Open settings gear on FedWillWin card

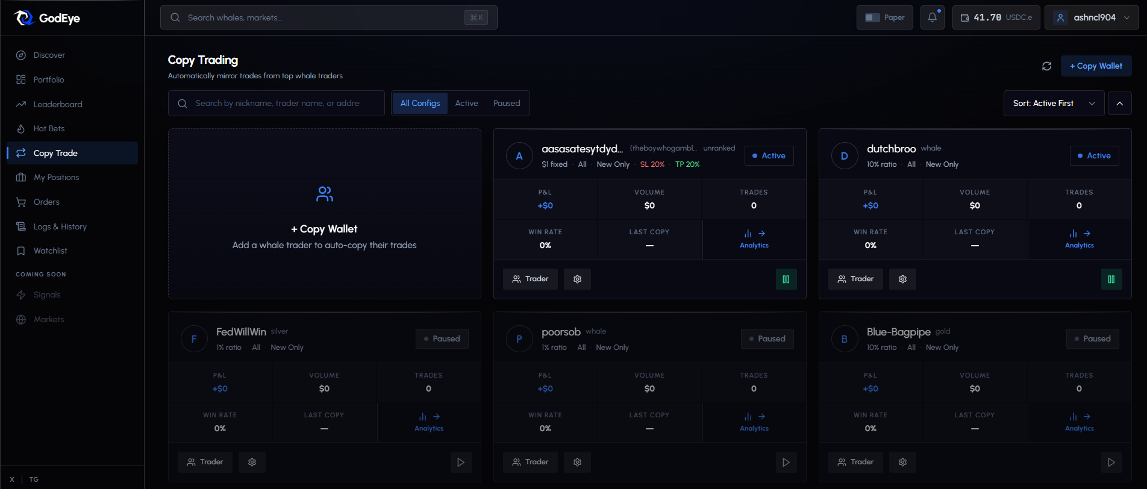tap(252, 462)
